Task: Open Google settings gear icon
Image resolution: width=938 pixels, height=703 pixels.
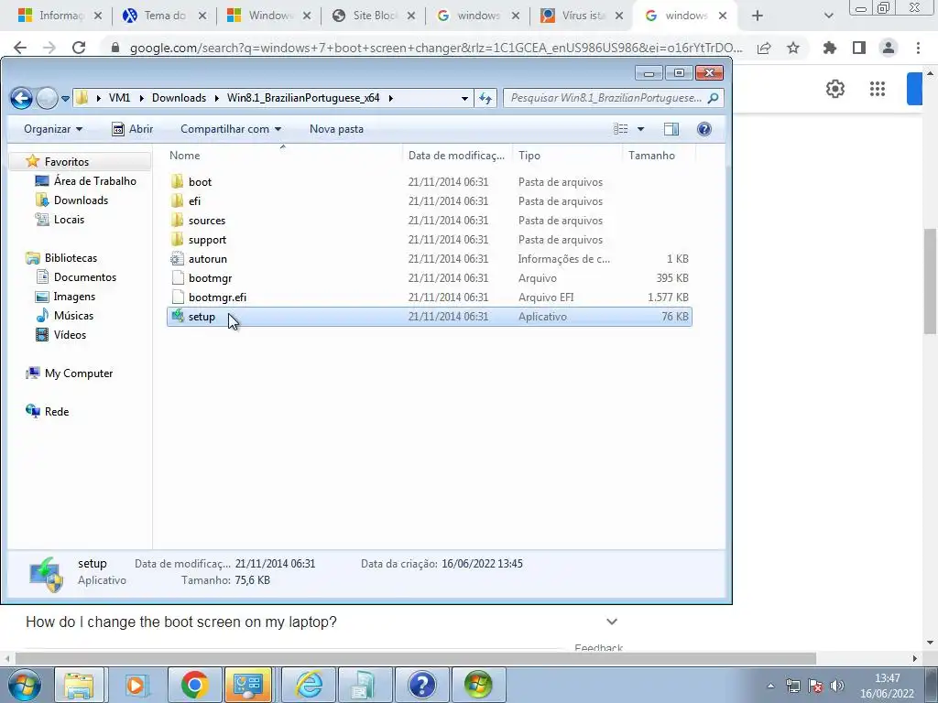Action: coord(835,89)
